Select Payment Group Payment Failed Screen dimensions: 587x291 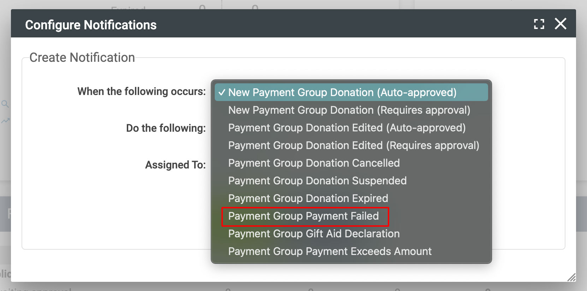[x=303, y=216]
